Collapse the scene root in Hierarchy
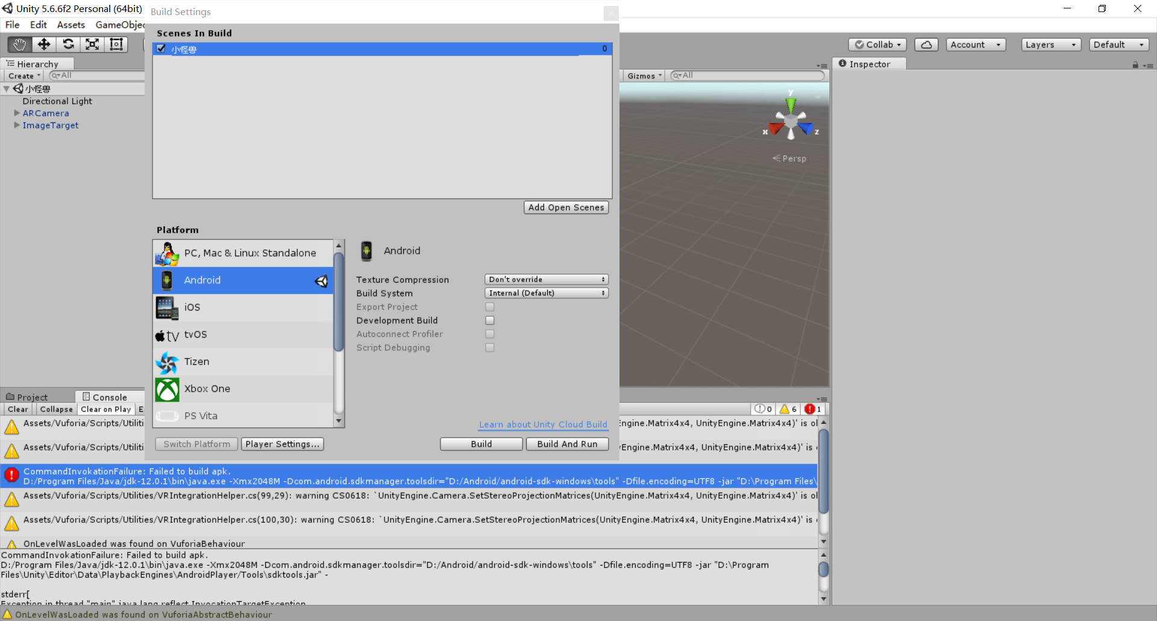 (7, 89)
